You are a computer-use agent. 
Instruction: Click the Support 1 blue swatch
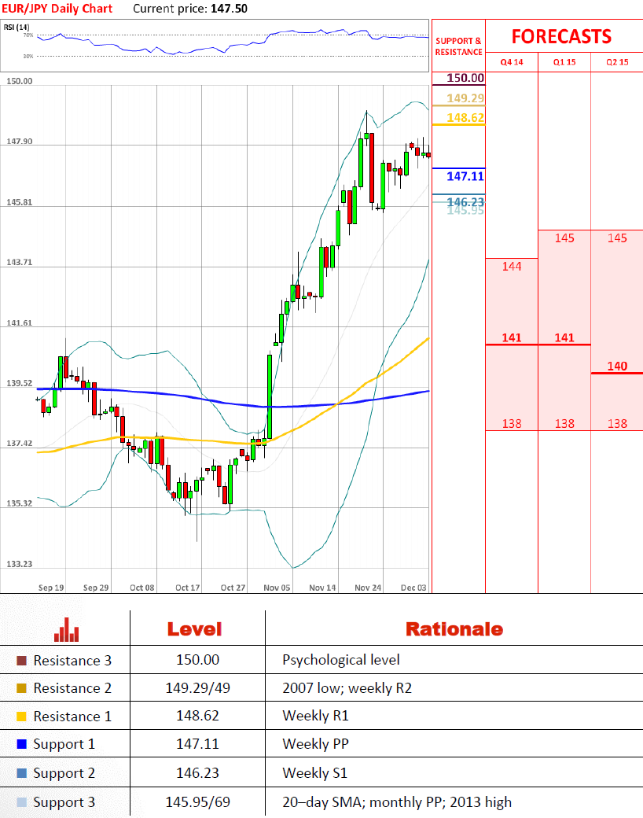(x=21, y=744)
